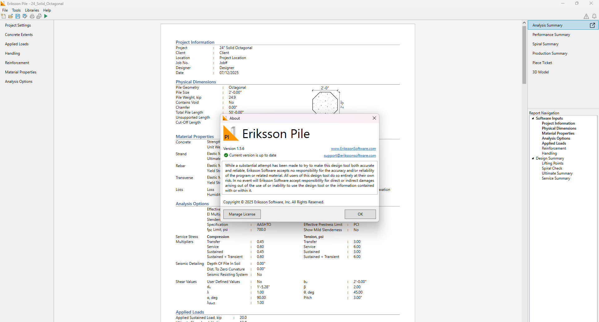Close the About dialog with X
The image size is (599, 322).
click(x=374, y=118)
